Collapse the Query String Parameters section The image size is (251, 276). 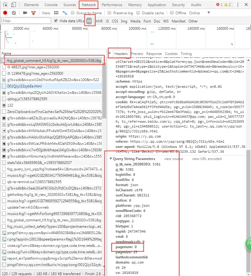pyautogui.click(x=111, y=158)
